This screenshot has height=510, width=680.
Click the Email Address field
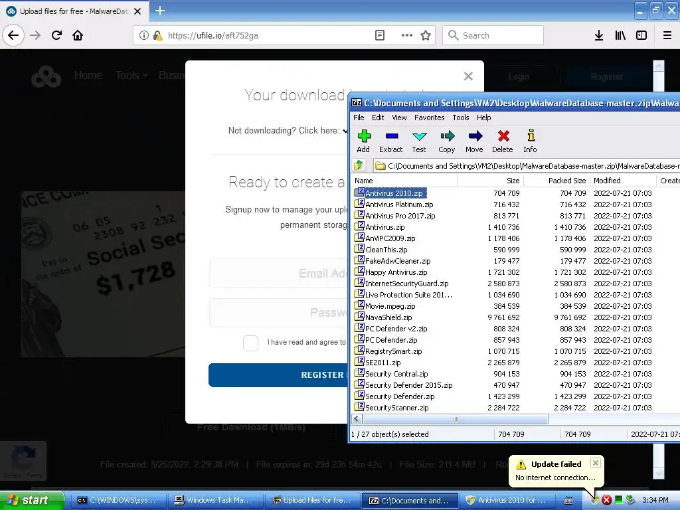coord(278,274)
